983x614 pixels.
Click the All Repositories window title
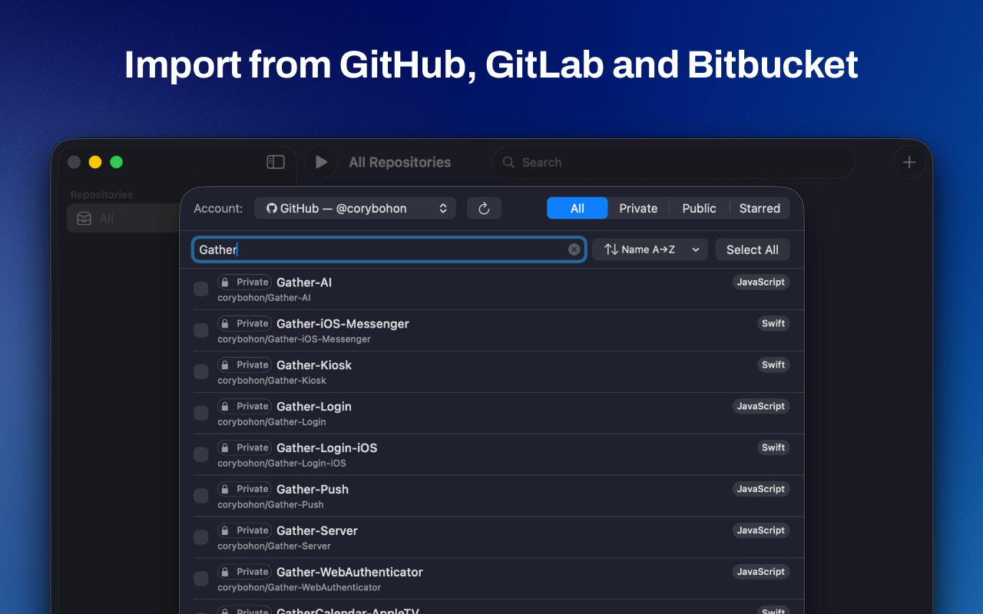(400, 162)
